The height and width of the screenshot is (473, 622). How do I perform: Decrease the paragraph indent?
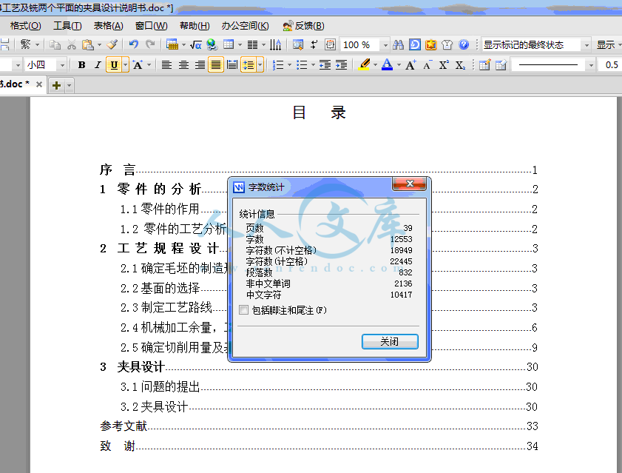(325, 64)
